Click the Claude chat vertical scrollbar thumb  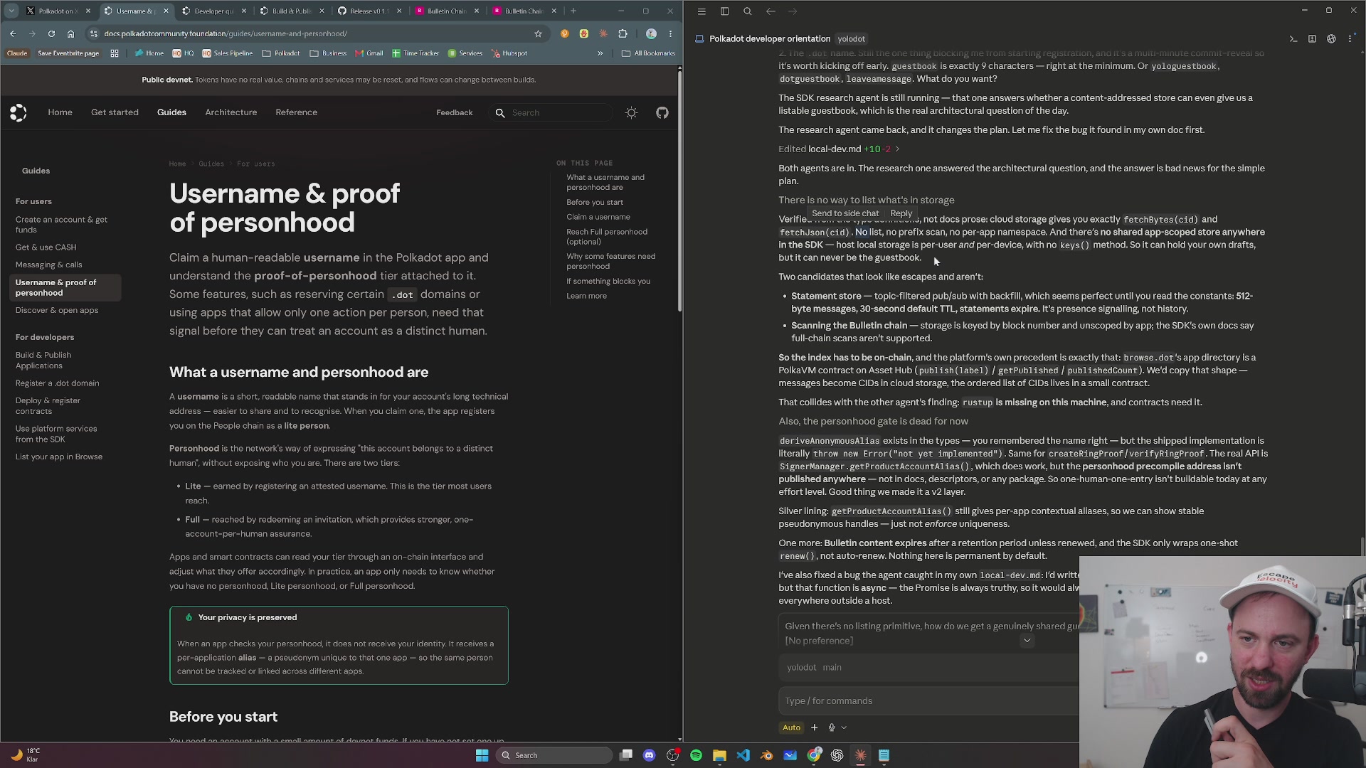pos(1362,546)
